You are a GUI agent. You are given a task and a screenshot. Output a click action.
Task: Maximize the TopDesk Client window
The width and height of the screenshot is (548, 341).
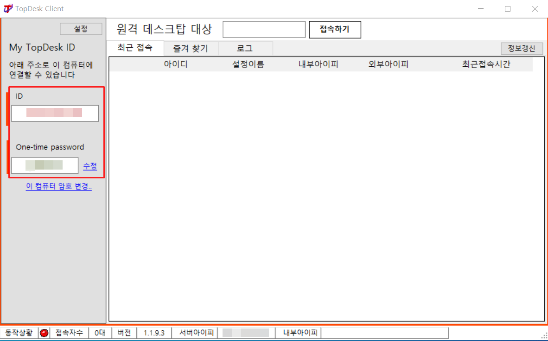pos(508,9)
